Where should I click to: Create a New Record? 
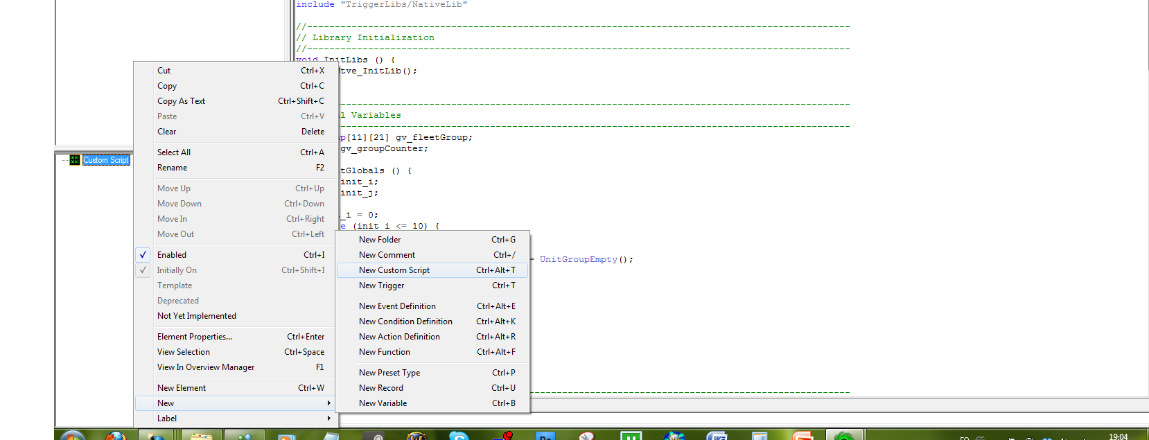point(432,388)
